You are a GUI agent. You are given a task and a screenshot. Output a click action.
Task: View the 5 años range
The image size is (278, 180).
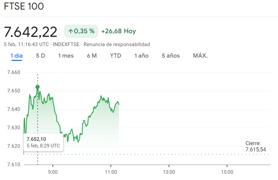coord(171,56)
